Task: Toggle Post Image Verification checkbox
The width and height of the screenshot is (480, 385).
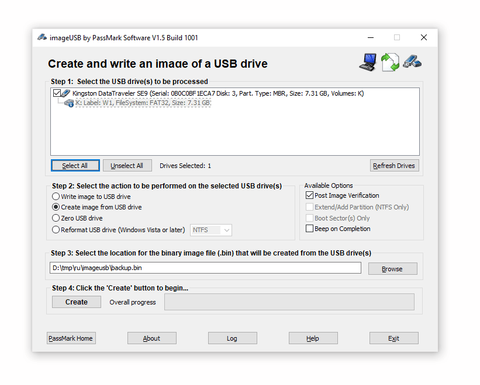Action: click(309, 195)
